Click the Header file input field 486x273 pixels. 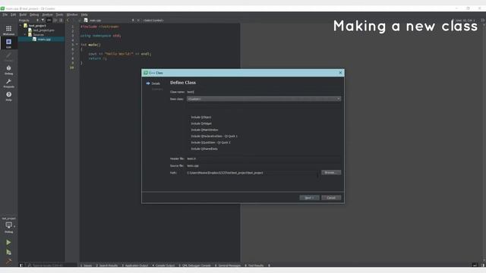tap(264, 158)
